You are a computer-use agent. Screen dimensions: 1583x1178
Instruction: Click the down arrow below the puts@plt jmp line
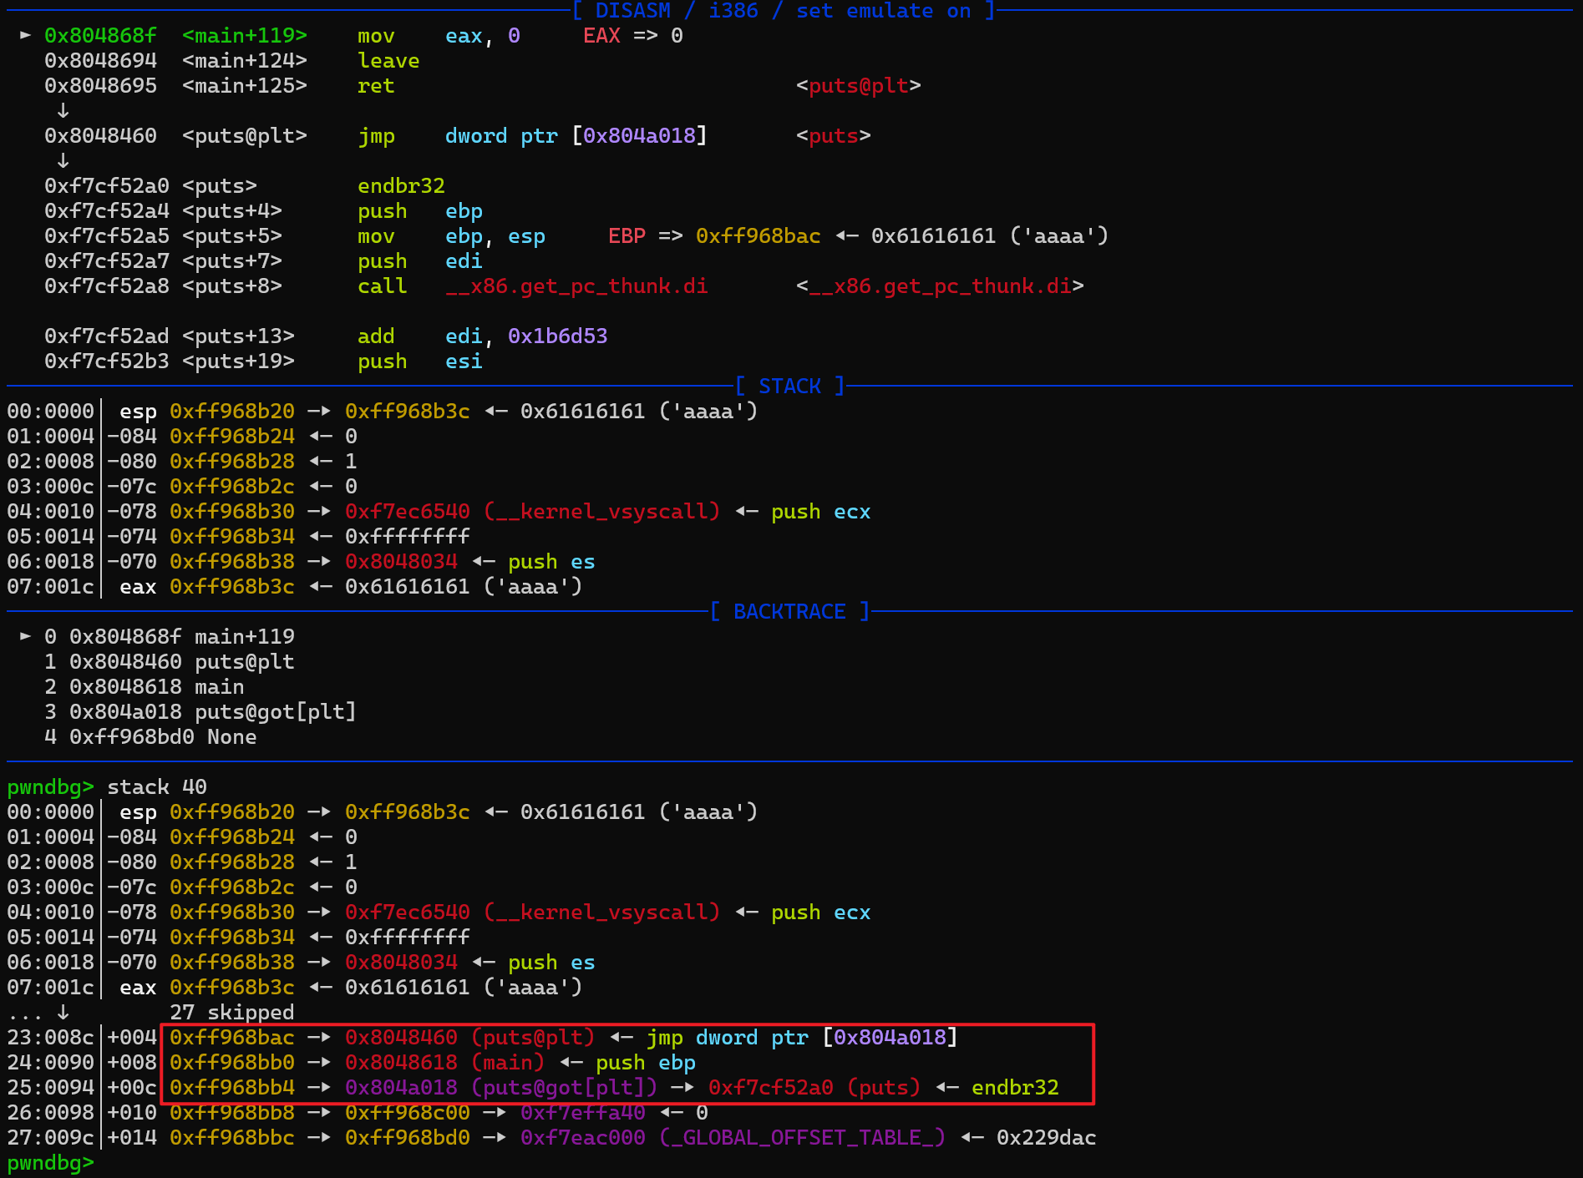(x=63, y=160)
